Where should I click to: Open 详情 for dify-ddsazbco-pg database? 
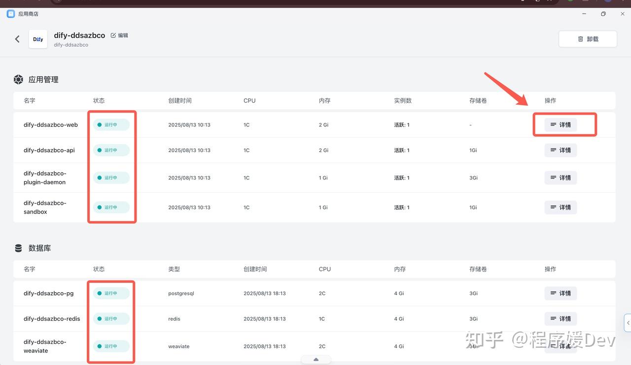(561, 293)
